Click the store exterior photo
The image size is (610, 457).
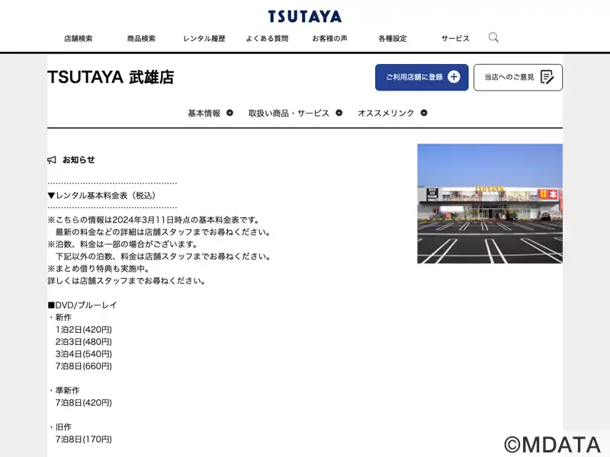coord(490,203)
